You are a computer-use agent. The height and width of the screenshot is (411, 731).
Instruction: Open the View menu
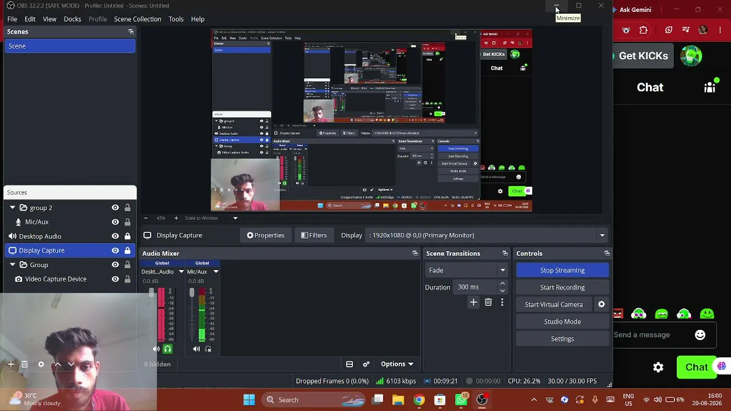click(x=50, y=19)
